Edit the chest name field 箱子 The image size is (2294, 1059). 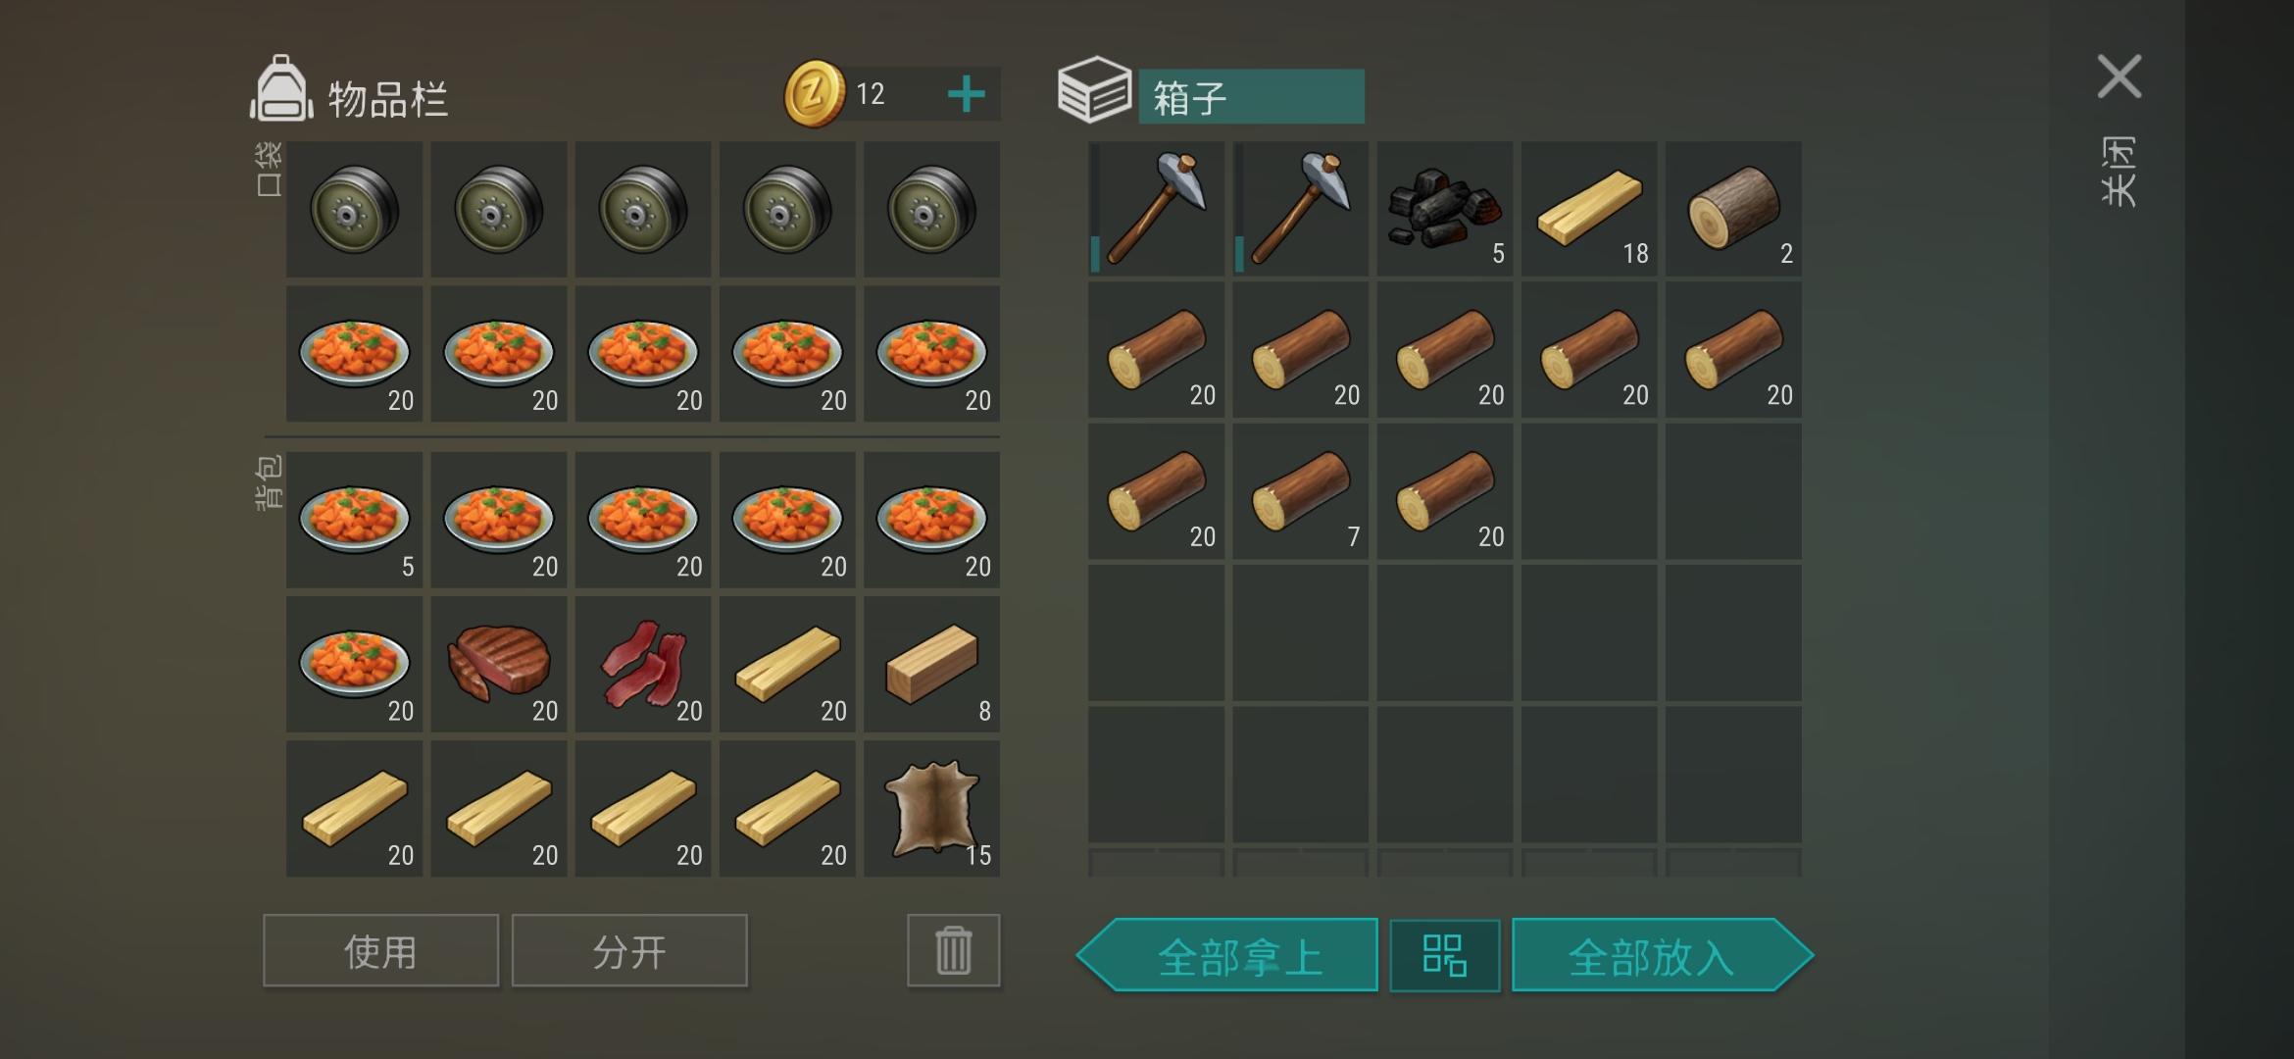point(1251,96)
